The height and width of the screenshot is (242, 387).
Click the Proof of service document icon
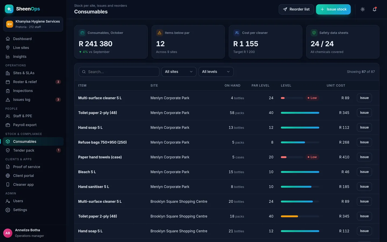[x=8, y=167]
